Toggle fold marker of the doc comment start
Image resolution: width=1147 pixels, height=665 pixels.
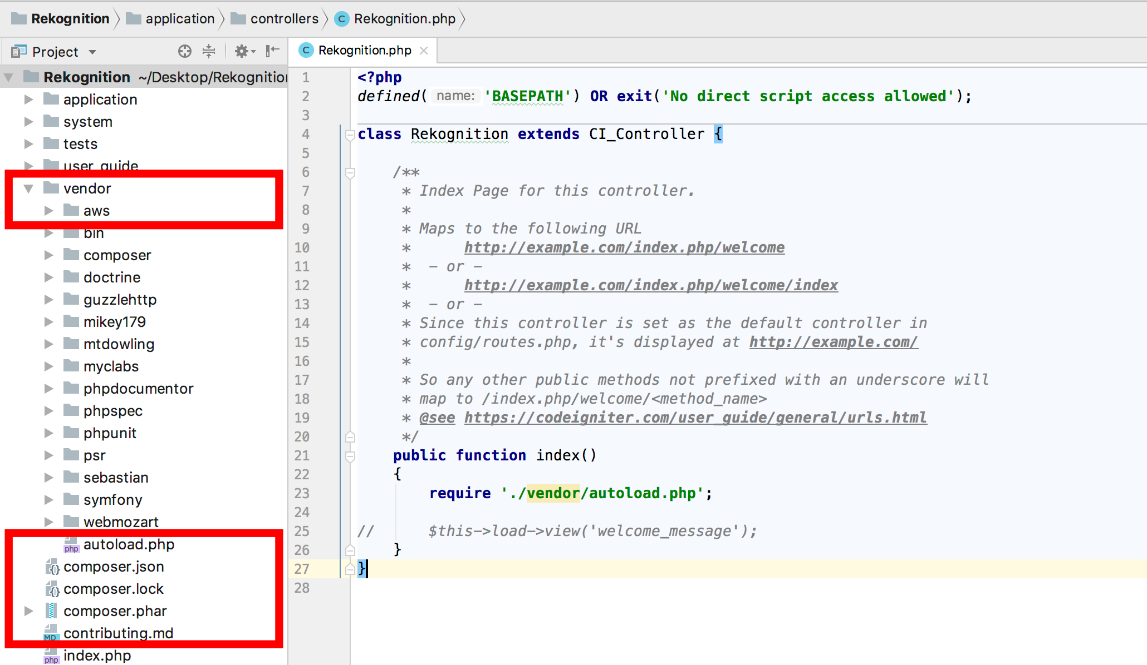tap(350, 173)
